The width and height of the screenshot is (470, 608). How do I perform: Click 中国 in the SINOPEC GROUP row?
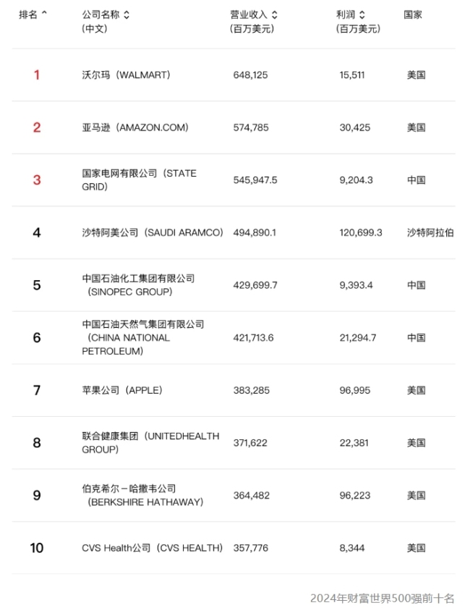[415, 285]
